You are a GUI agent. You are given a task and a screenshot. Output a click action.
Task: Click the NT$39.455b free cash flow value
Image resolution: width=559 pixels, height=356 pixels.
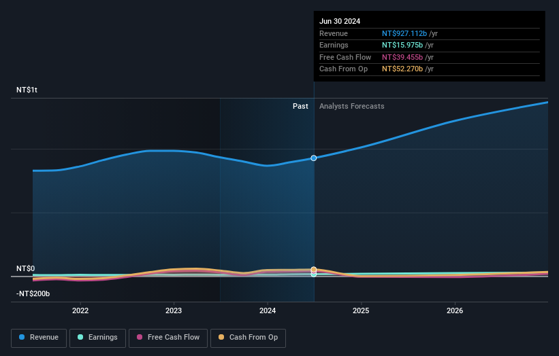[402, 57]
